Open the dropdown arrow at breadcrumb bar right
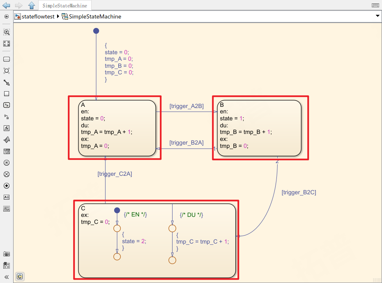Viewport: 382px width, 283px height. point(377,16)
